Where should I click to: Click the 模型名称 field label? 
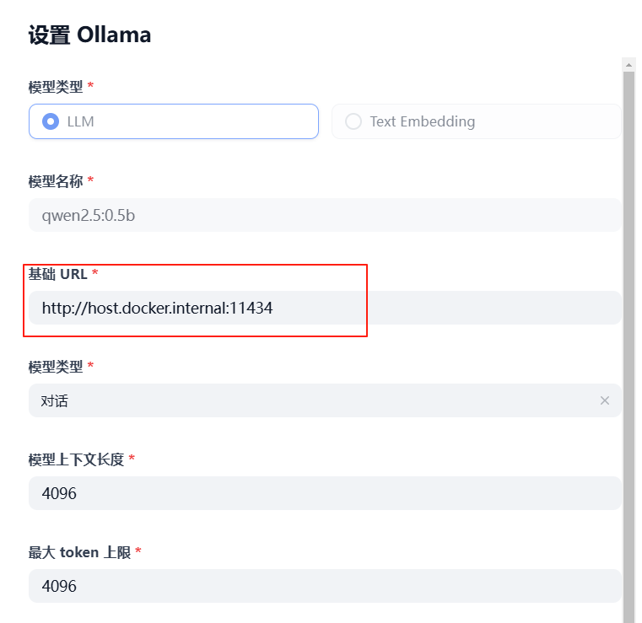point(56,181)
